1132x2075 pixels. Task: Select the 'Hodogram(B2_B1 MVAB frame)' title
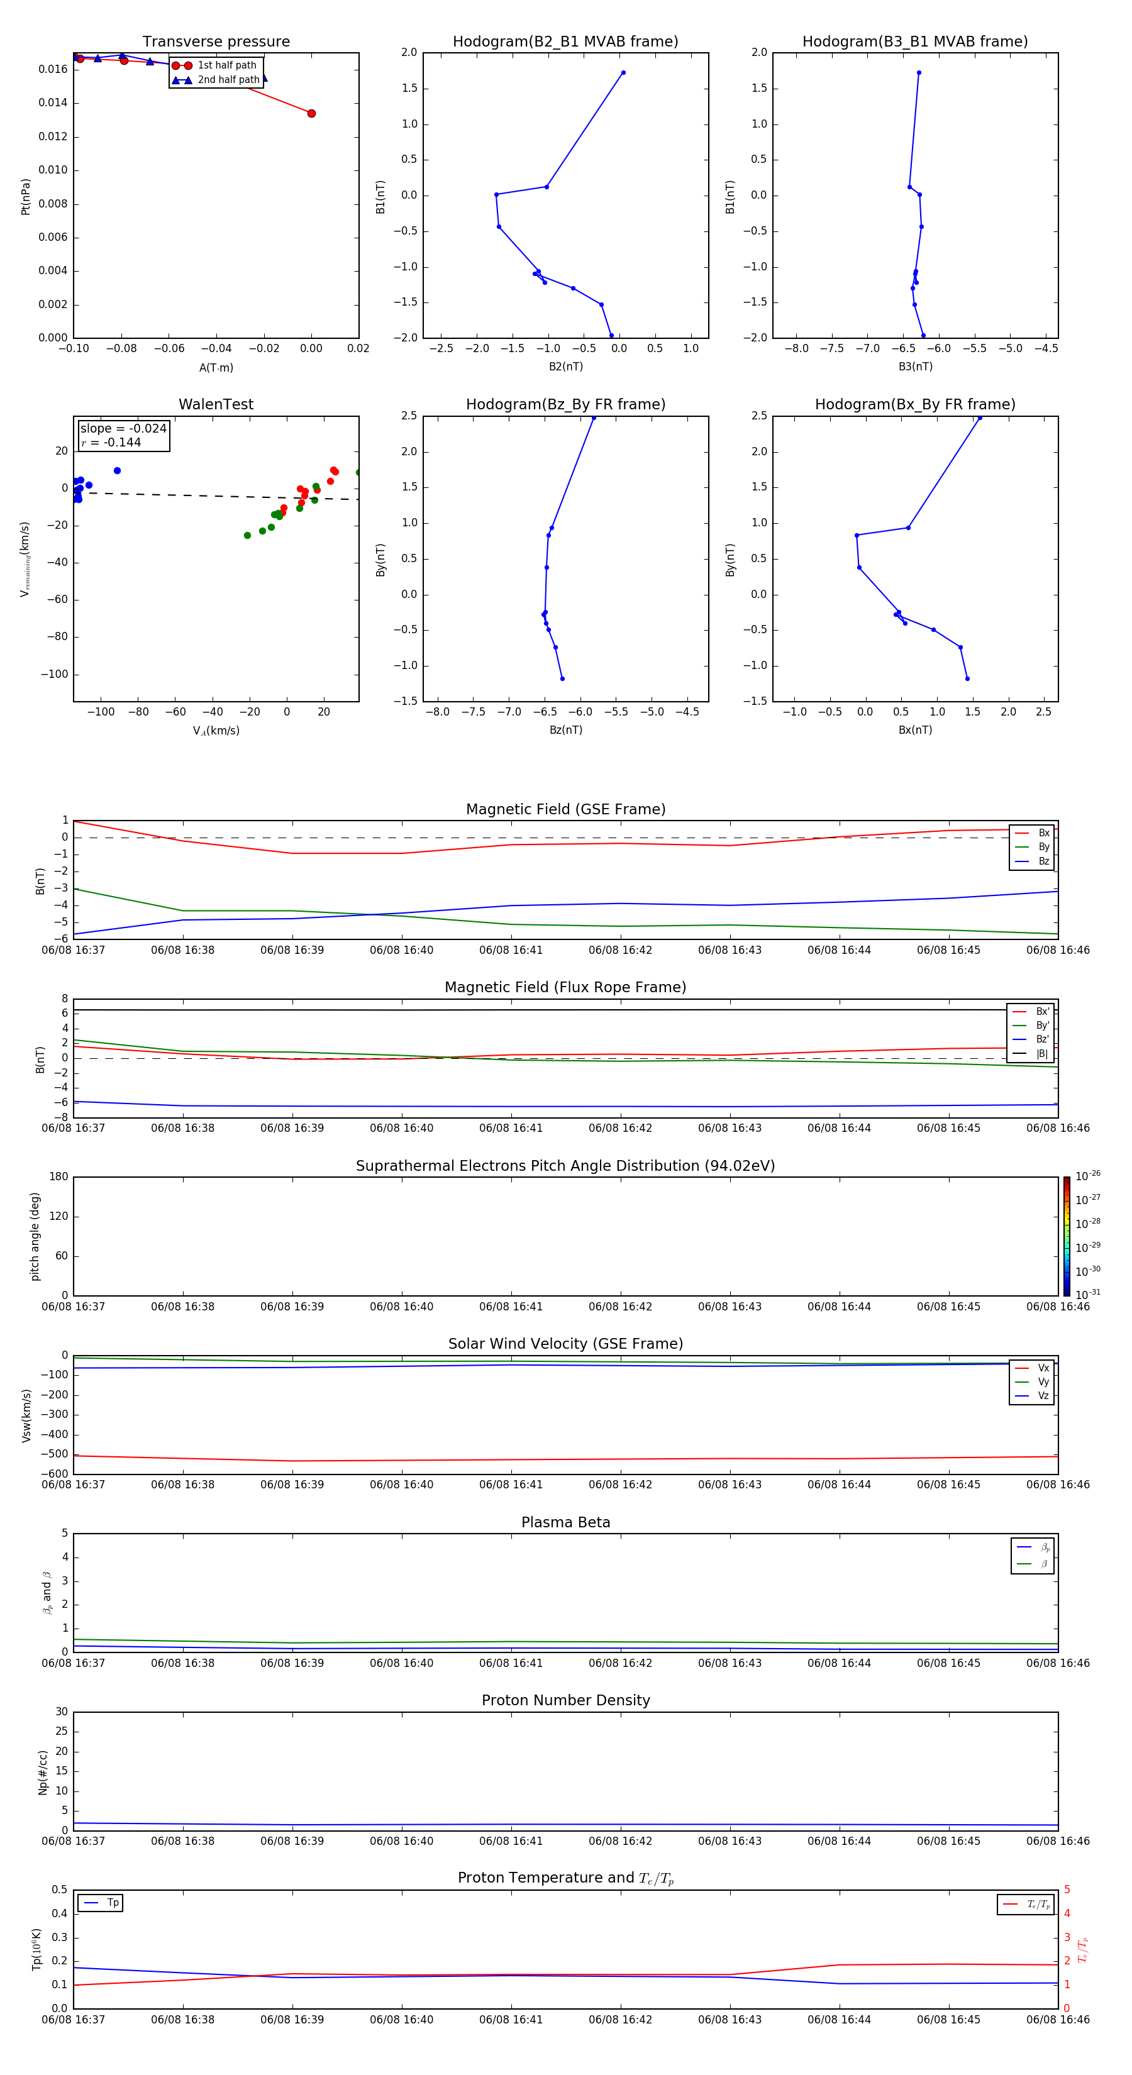(x=565, y=42)
